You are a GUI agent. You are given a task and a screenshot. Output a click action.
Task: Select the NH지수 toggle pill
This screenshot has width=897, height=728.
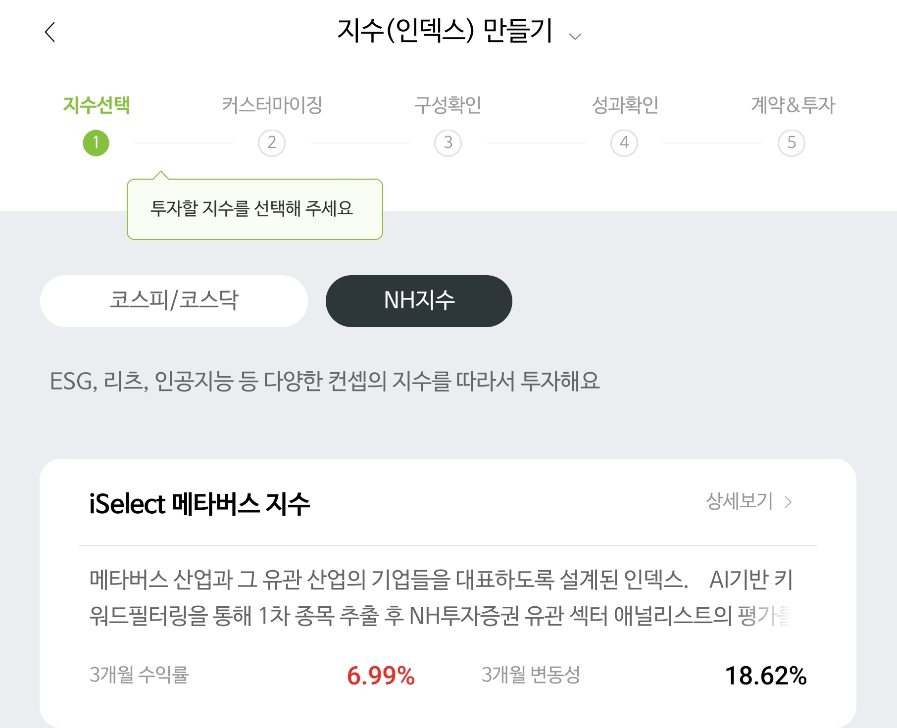[419, 301]
